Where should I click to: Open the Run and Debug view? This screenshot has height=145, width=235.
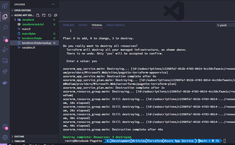pyautogui.click(x=5, y=50)
